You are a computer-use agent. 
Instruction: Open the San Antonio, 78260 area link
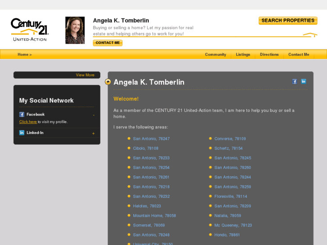click(233, 167)
